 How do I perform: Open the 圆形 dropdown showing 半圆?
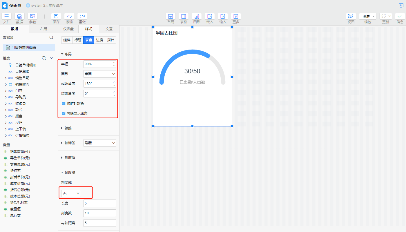pyautogui.click(x=99, y=74)
